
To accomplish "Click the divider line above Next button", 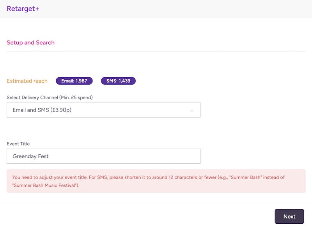I will 156,203.
